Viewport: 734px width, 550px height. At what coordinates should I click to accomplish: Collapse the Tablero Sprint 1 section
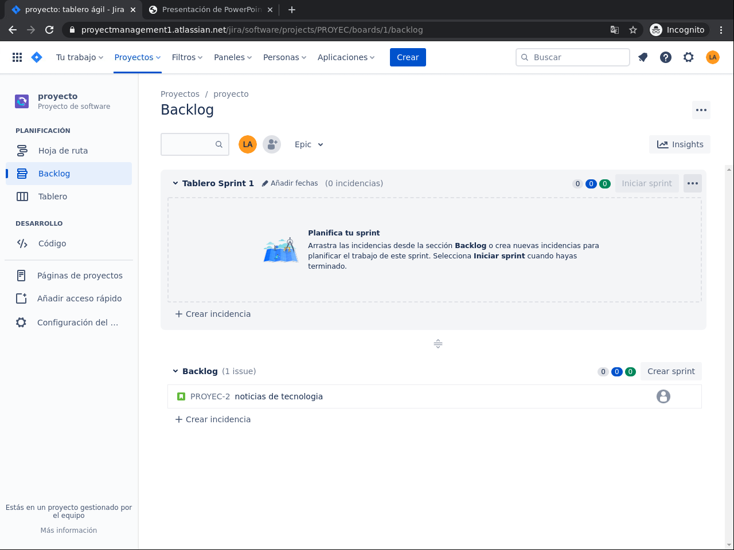pyautogui.click(x=175, y=183)
